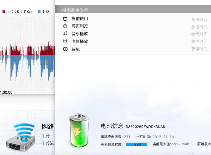Viewport: 211px width, 155px height.
Task: Click the monitor icon beside 当前使用
Action: pos(65,19)
